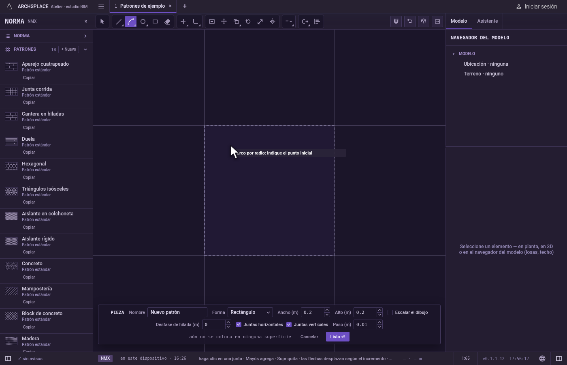Click the Align tool

click(317, 21)
